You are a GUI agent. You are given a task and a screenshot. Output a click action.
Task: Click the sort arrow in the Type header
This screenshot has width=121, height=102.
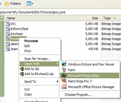coord(115,18)
